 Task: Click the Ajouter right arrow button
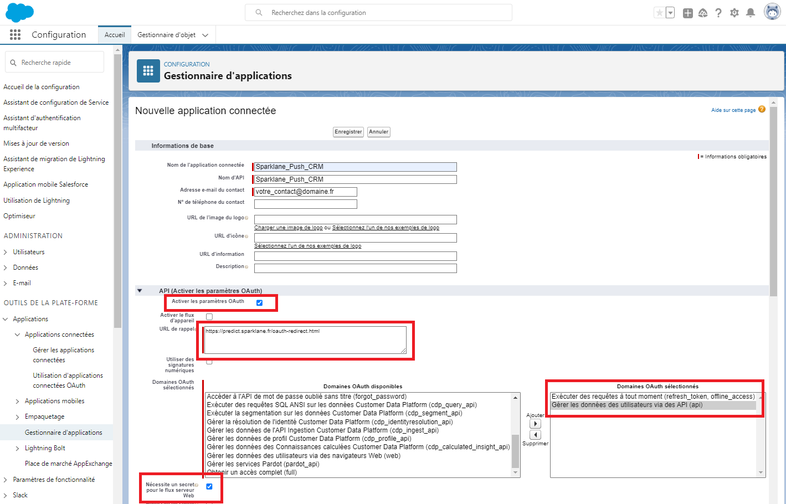click(x=535, y=424)
